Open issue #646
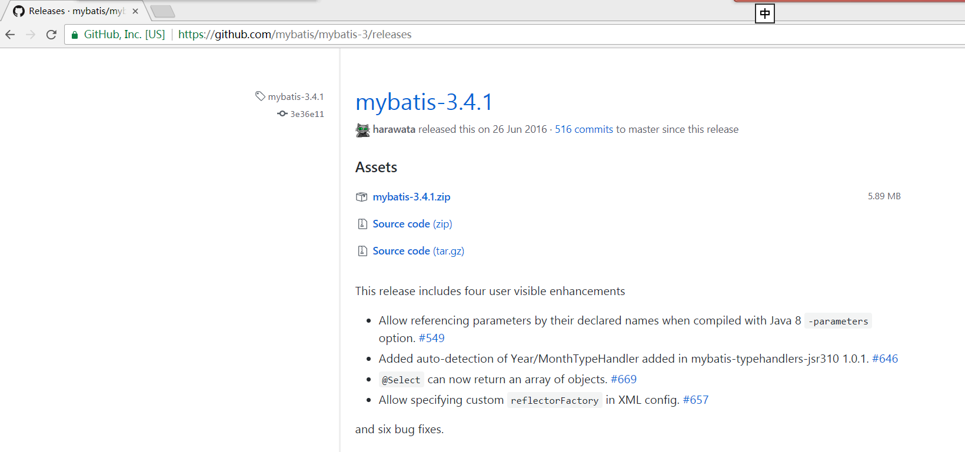 point(885,359)
